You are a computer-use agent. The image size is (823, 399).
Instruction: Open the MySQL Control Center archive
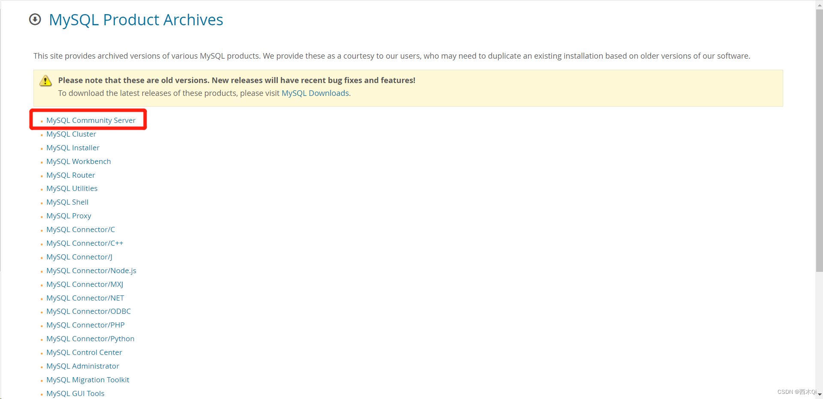(x=84, y=352)
